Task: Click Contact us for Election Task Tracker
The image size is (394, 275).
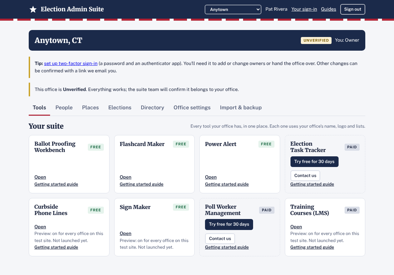Action: [305, 176]
